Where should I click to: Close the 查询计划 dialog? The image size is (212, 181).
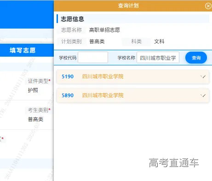click(x=208, y=6)
